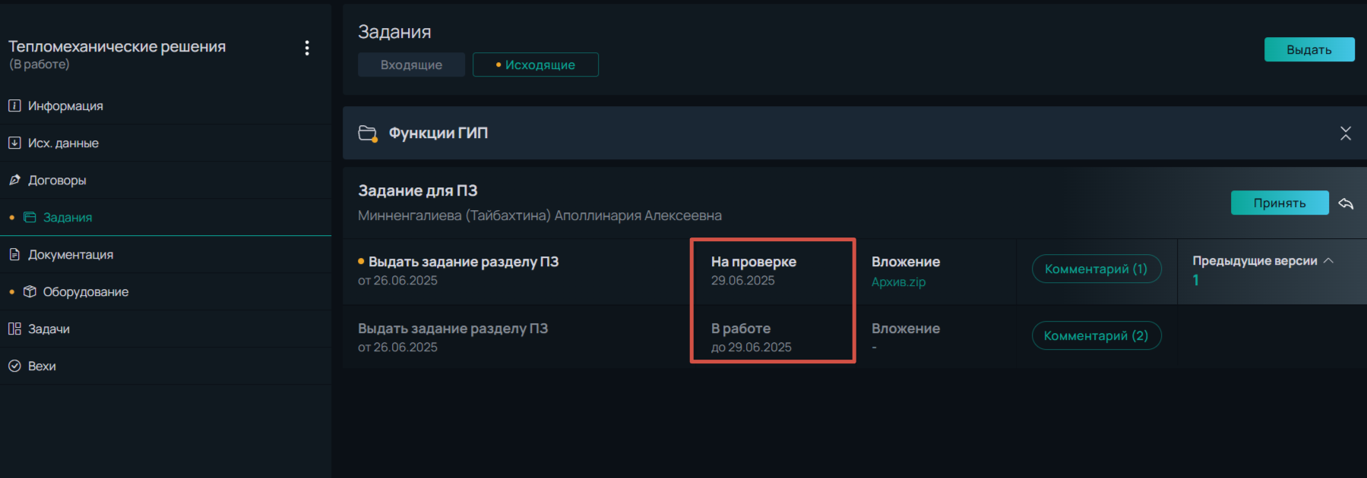Click the На проверке status
Image resolution: width=1367 pixels, height=478 pixels.
coord(754,261)
